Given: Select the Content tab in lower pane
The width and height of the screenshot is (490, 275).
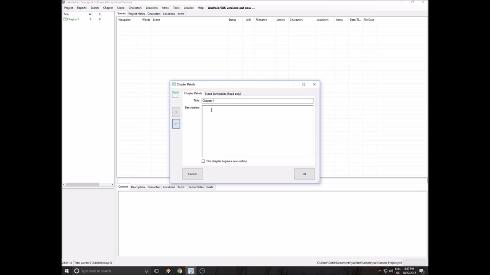Looking at the screenshot, I should tap(123, 187).
